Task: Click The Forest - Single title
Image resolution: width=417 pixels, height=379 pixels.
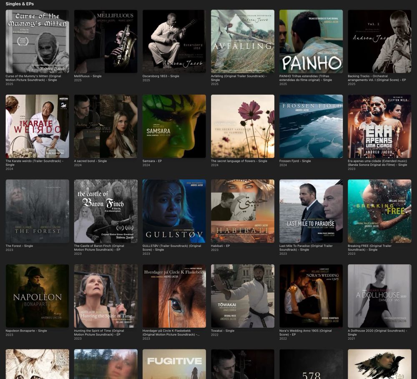Action: 20,246
